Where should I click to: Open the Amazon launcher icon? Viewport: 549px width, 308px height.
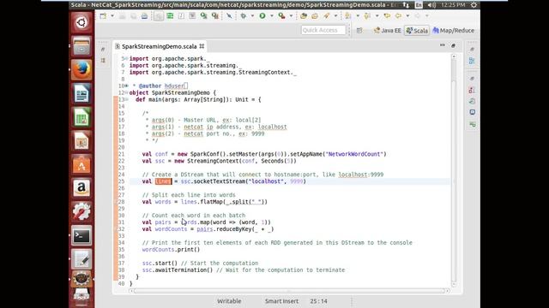point(81,188)
